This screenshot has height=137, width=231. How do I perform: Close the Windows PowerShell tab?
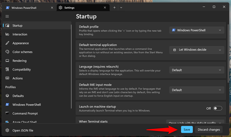52,7
